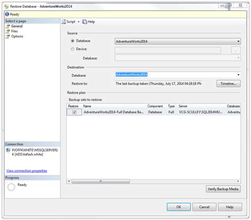Click the horizontal scrollbar right arrow
Screen dimensions: 251x220
[x=238, y=181]
